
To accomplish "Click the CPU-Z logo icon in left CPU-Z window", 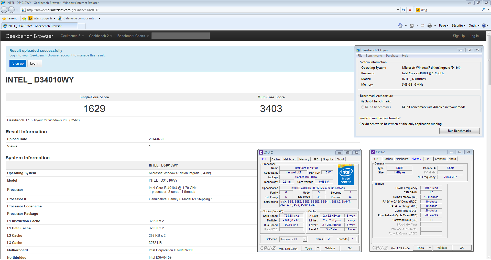I will (x=261, y=152).
